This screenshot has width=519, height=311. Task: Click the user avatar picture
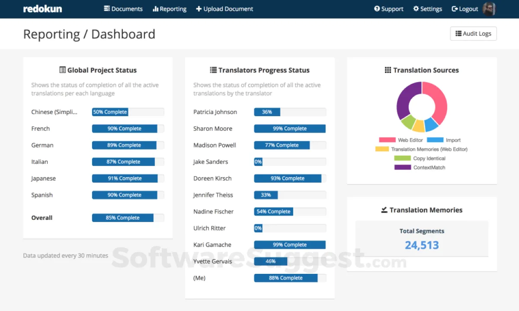click(489, 9)
